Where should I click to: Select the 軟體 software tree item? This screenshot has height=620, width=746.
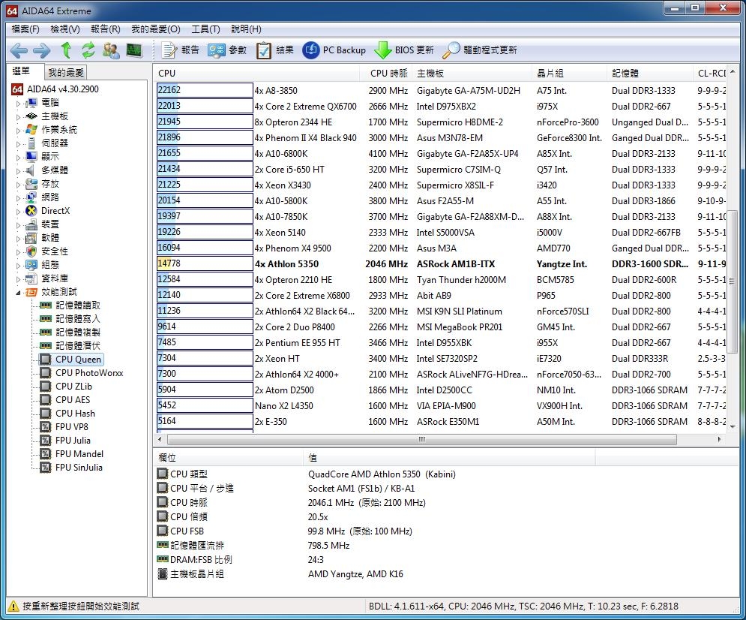tap(42, 238)
